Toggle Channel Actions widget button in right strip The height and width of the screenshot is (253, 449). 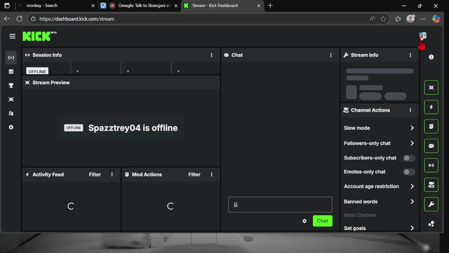click(x=431, y=185)
